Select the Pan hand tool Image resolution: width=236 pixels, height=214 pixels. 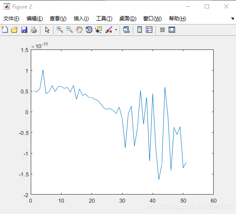pos(79,30)
